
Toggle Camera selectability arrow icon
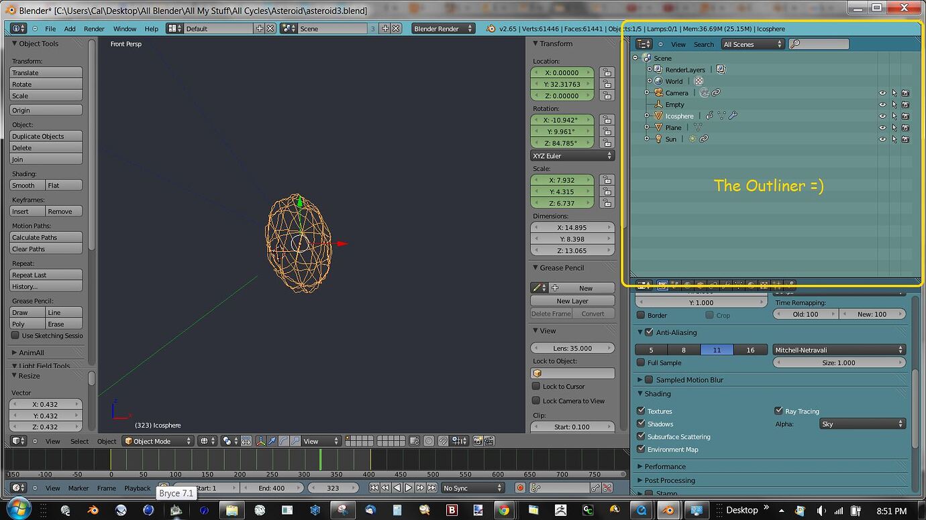click(894, 93)
